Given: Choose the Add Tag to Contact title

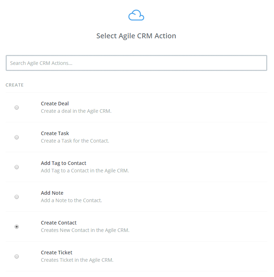Looking at the screenshot, I should (x=63, y=163).
